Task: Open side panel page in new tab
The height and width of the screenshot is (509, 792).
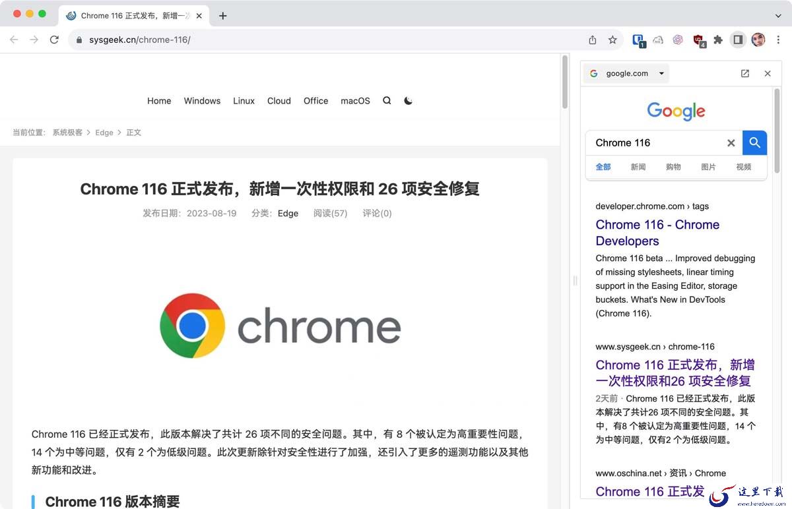Action: click(745, 73)
